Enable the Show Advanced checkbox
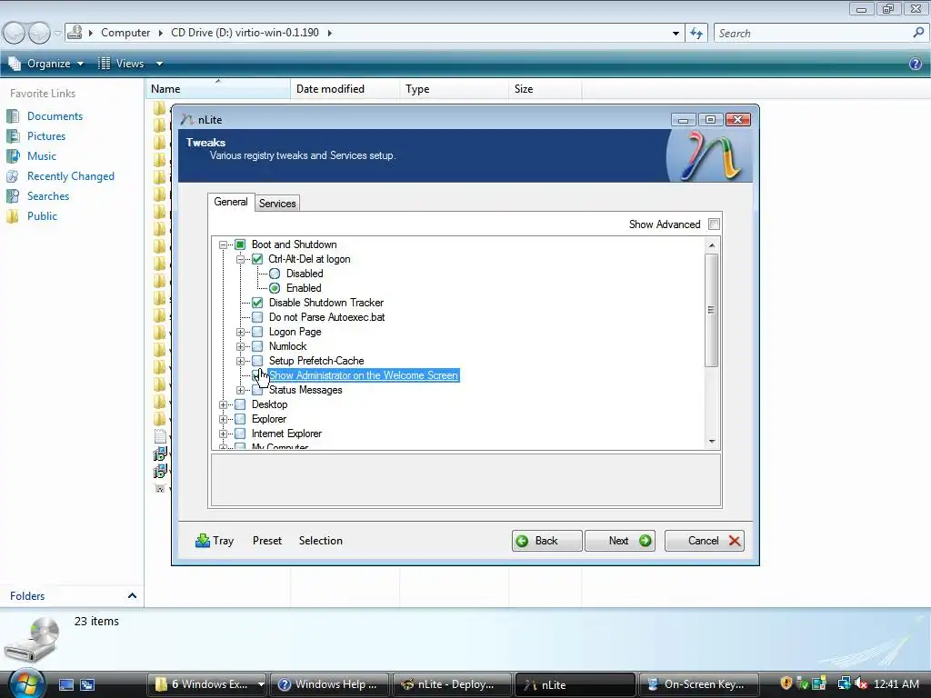Image resolution: width=931 pixels, height=698 pixels. click(x=715, y=224)
